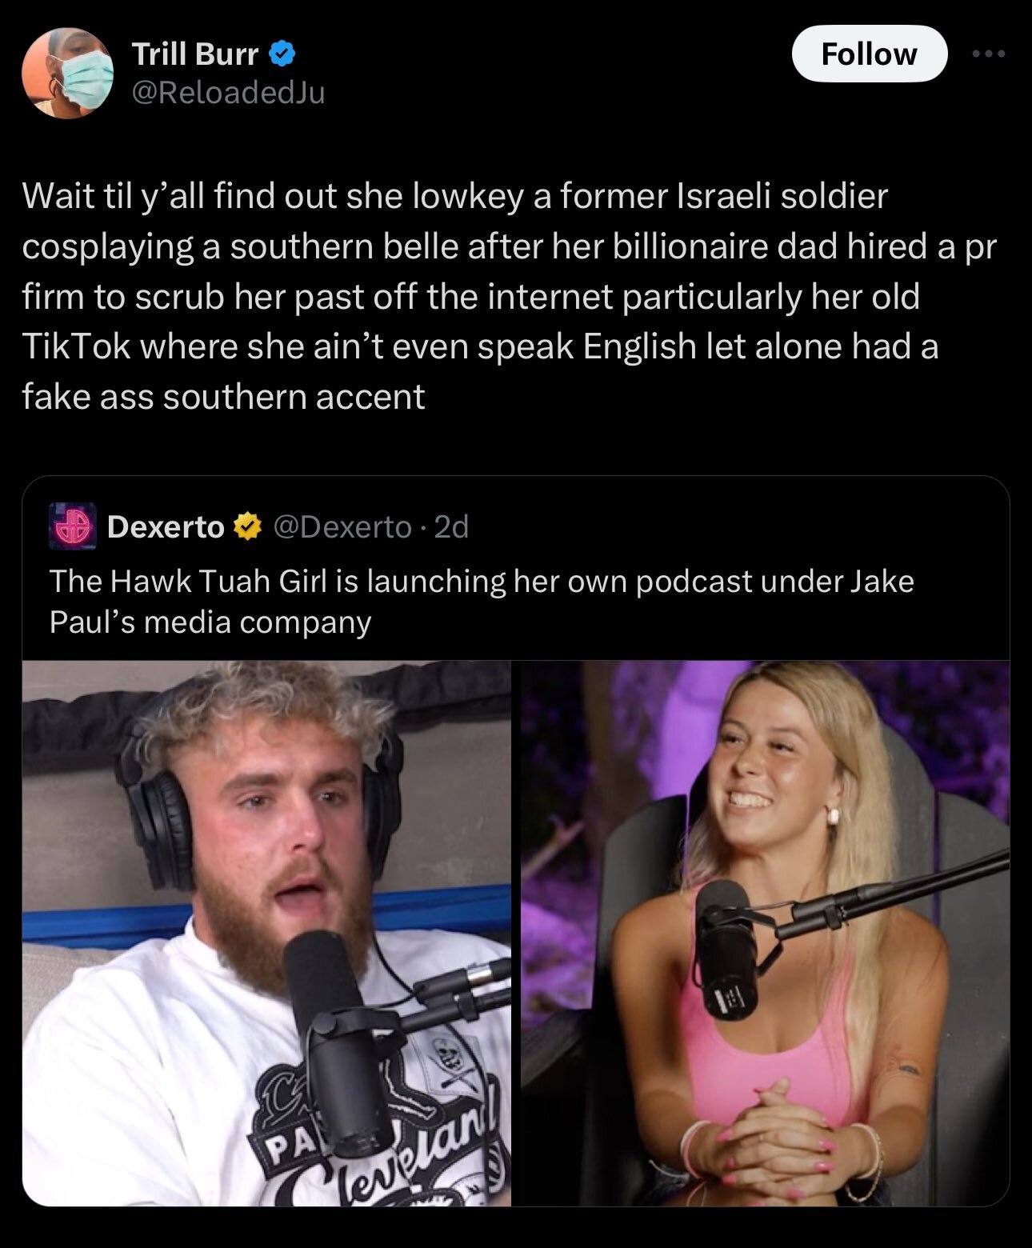The image size is (1032, 1248).
Task: Open the @Dexerto handle in quoted post
Action: click(342, 527)
